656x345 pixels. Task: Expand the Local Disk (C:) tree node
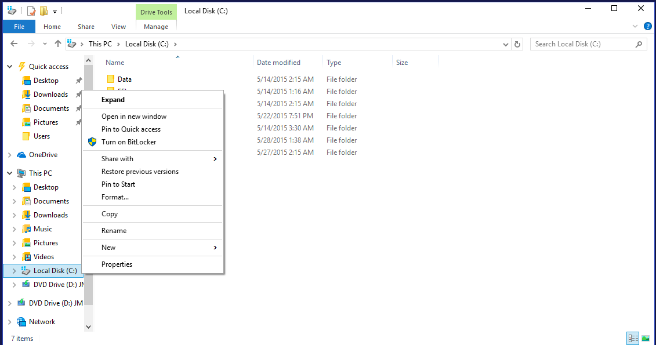15,271
